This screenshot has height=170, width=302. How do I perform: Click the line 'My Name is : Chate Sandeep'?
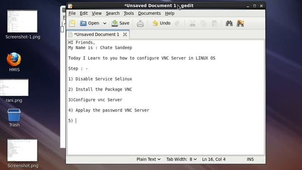point(100,48)
